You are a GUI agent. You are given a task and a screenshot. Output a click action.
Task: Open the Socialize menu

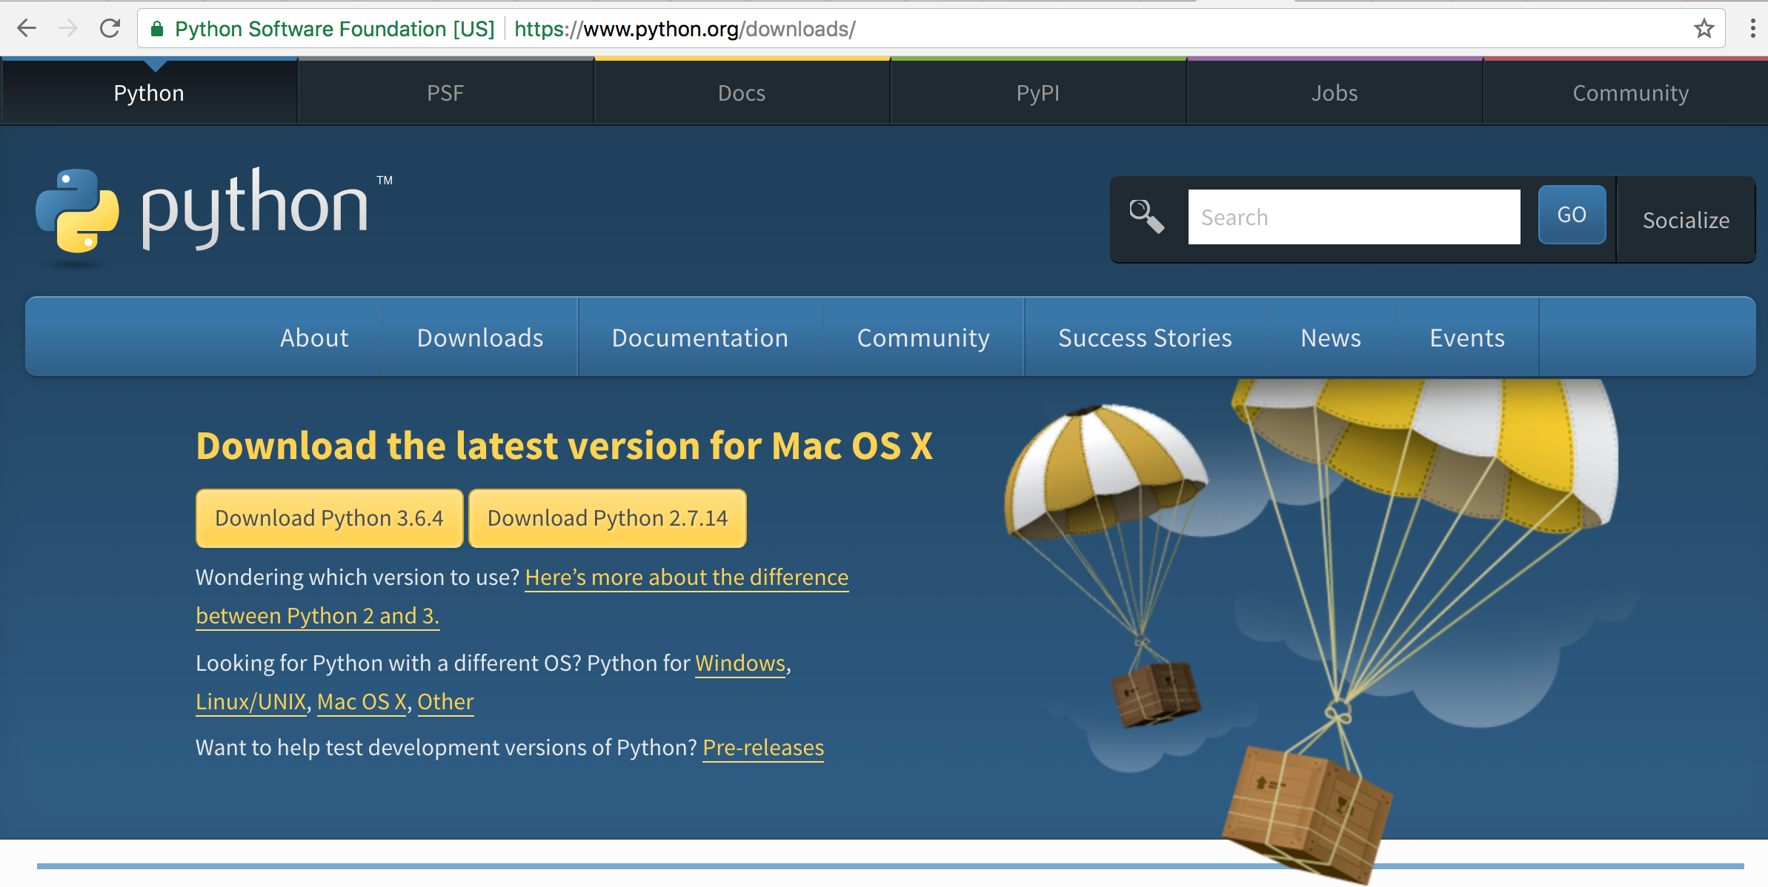pos(1686,220)
